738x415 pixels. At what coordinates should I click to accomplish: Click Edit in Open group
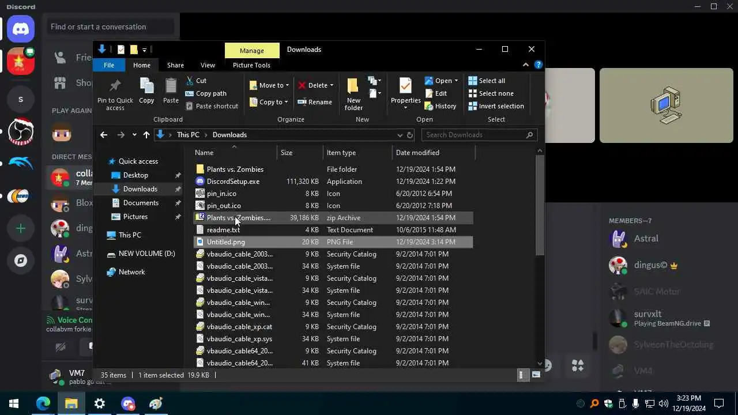(436, 93)
